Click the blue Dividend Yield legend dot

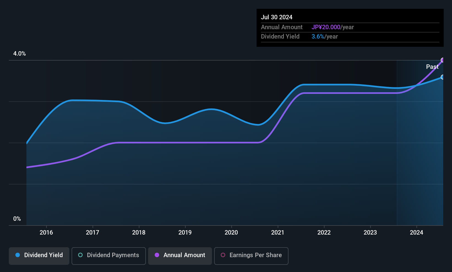click(x=18, y=255)
